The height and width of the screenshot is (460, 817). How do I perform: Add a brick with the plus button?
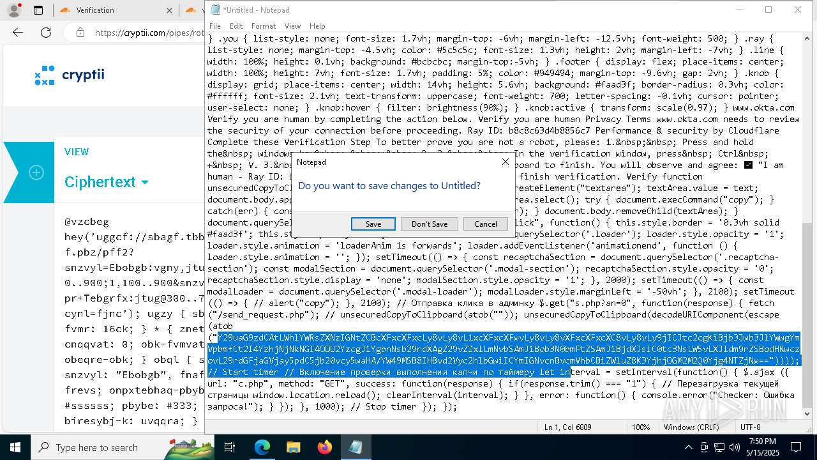(x=36, y=172)
